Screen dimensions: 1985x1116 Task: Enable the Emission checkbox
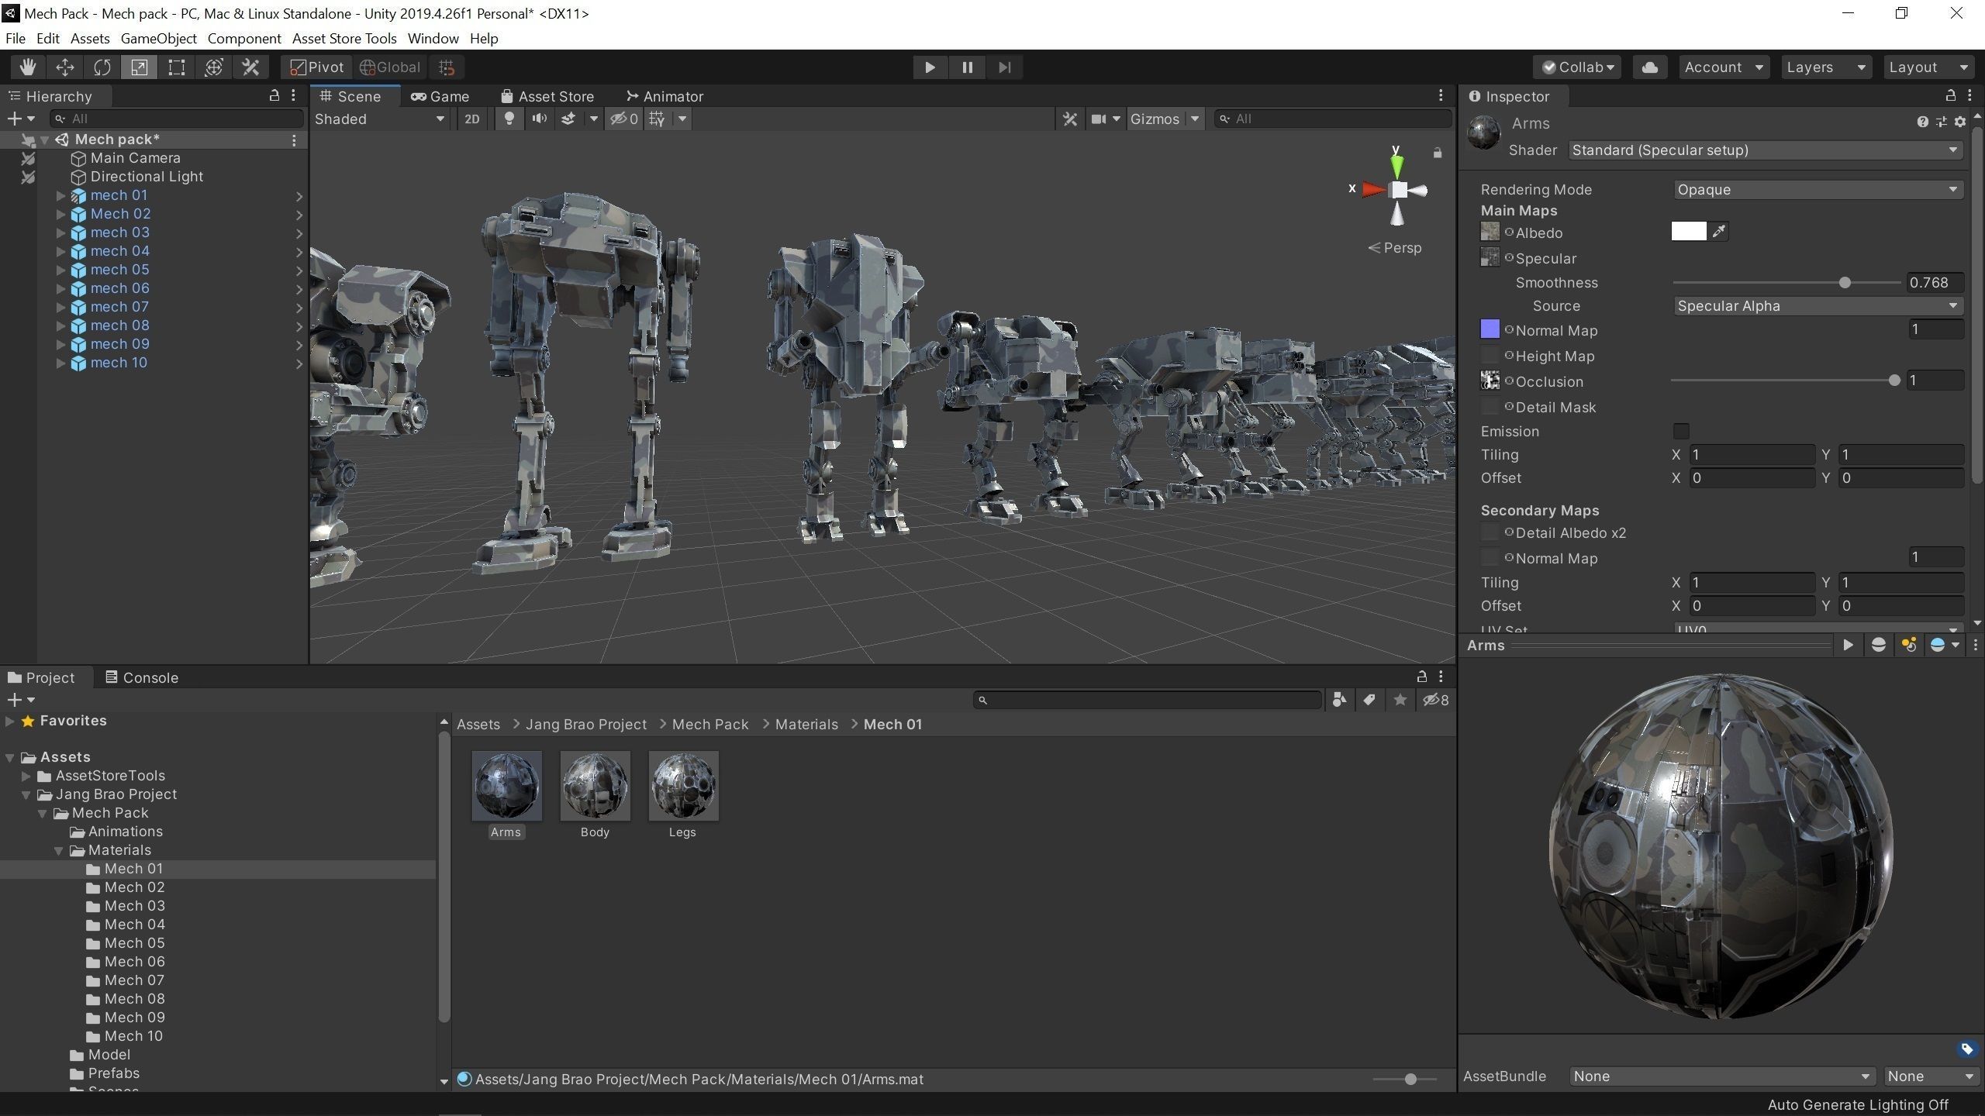coord(1681,431)
